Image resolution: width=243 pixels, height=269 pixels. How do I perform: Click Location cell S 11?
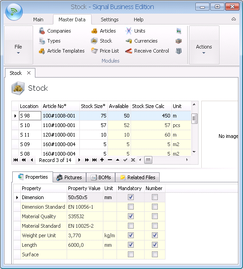[30, 135]
